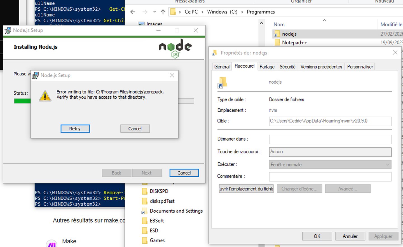
Task: Click the Notepad++ folder icon in the file list
Action: (x=277, y=43)
